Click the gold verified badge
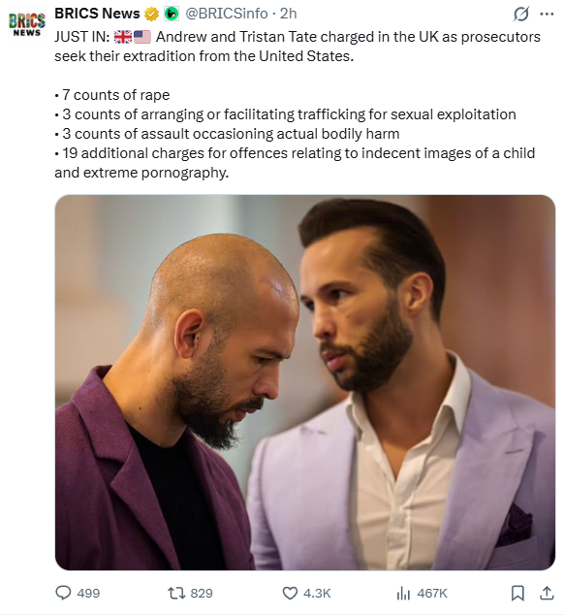Image resolution: width=564 pixels, height=615 pixels. click(151, 15)
